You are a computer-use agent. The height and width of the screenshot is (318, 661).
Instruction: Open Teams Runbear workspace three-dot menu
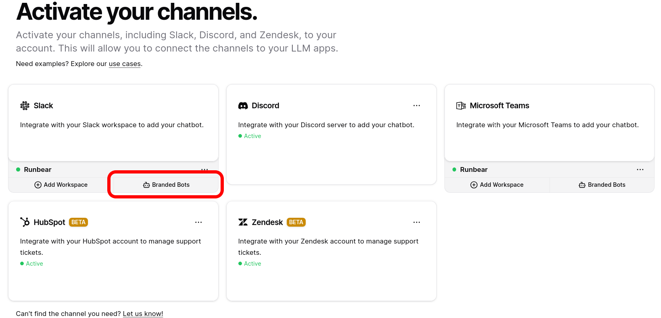[640, 169]
